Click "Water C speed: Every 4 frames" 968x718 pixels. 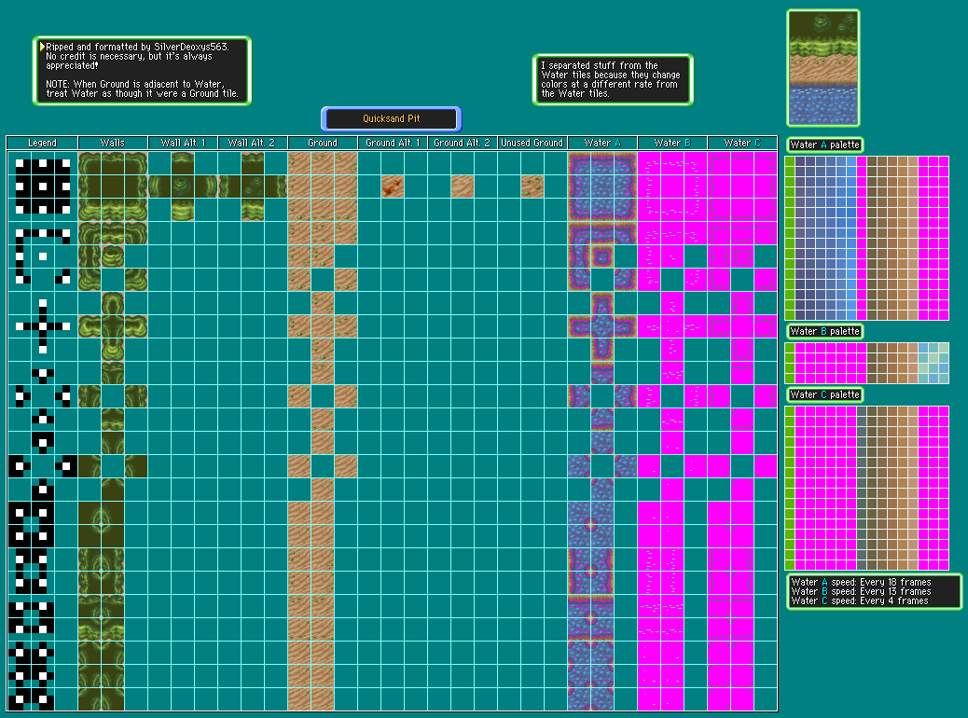[860, 601]
